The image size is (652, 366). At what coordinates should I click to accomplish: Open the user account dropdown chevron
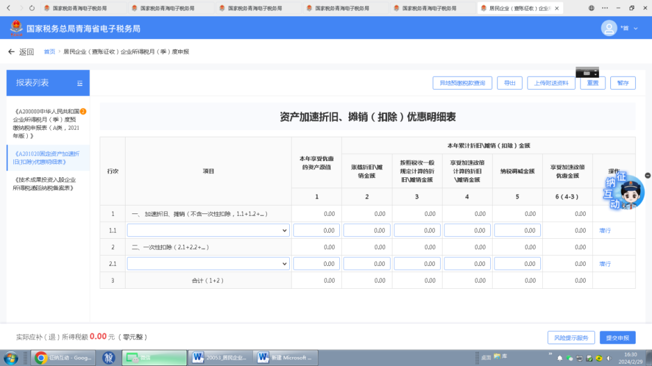pyautogui.click(x=636, y=28)
